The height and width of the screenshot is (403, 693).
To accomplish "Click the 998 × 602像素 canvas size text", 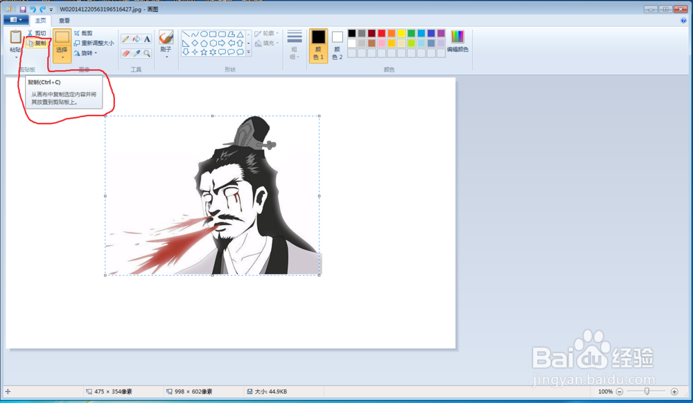I will click(193, 391).
